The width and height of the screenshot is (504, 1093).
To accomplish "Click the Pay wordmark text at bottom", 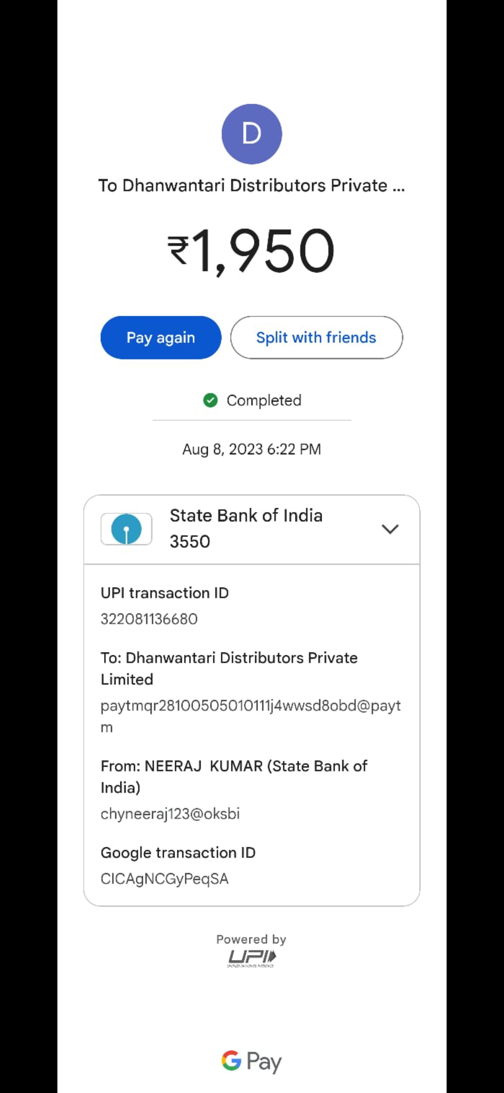I will pyautogui.click(x=264, y=1062).
